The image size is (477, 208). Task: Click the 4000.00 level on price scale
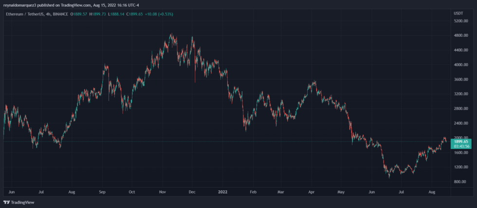459,65
